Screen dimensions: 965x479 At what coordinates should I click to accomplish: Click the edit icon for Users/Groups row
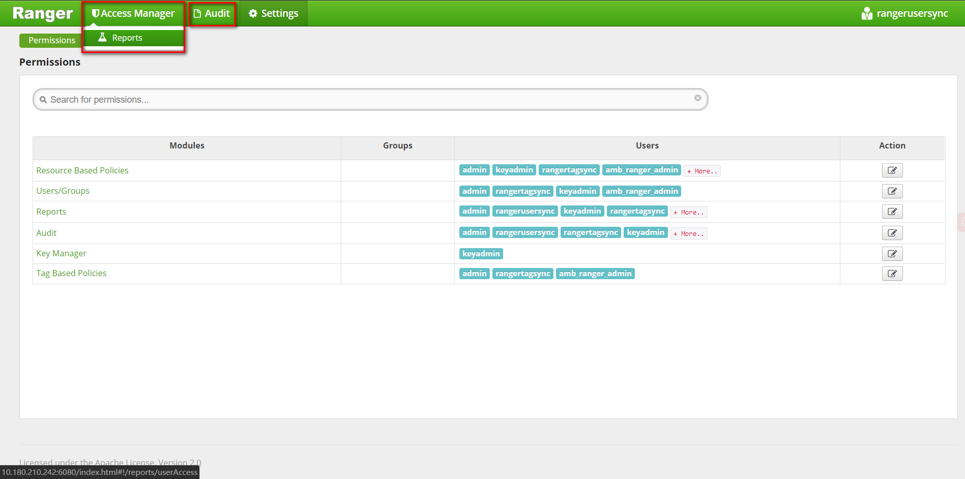click(x=892, y=191)
